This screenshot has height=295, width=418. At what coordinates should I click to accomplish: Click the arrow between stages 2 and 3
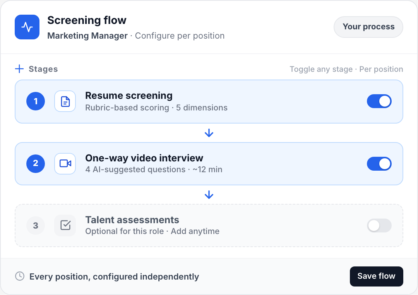point(209,195)
